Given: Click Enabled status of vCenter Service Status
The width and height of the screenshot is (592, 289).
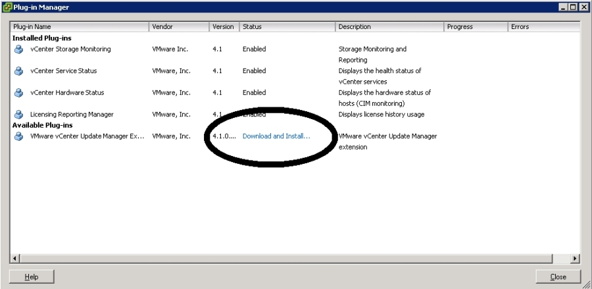Looking at the screenshot, I should pos(254,70).
